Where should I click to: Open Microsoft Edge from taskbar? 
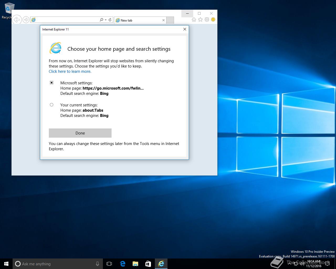pyautogui.click(x=123, y=264)
